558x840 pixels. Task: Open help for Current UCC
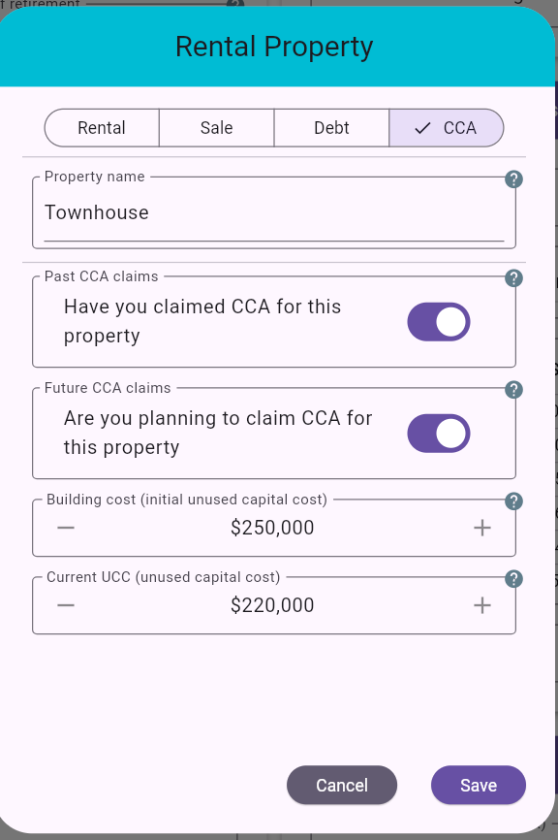click(513, 579)
